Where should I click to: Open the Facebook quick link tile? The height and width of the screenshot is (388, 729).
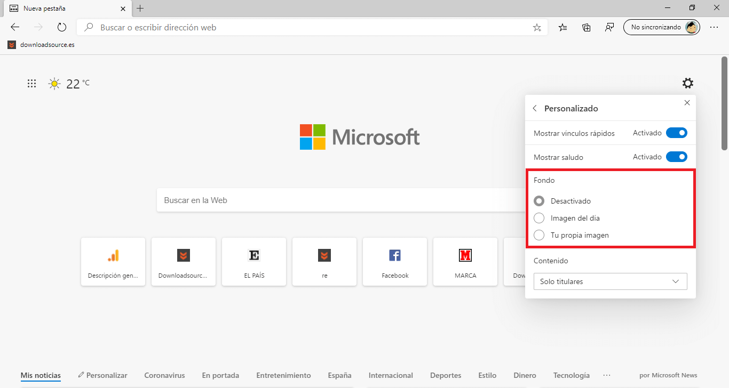tap(395, 262)
